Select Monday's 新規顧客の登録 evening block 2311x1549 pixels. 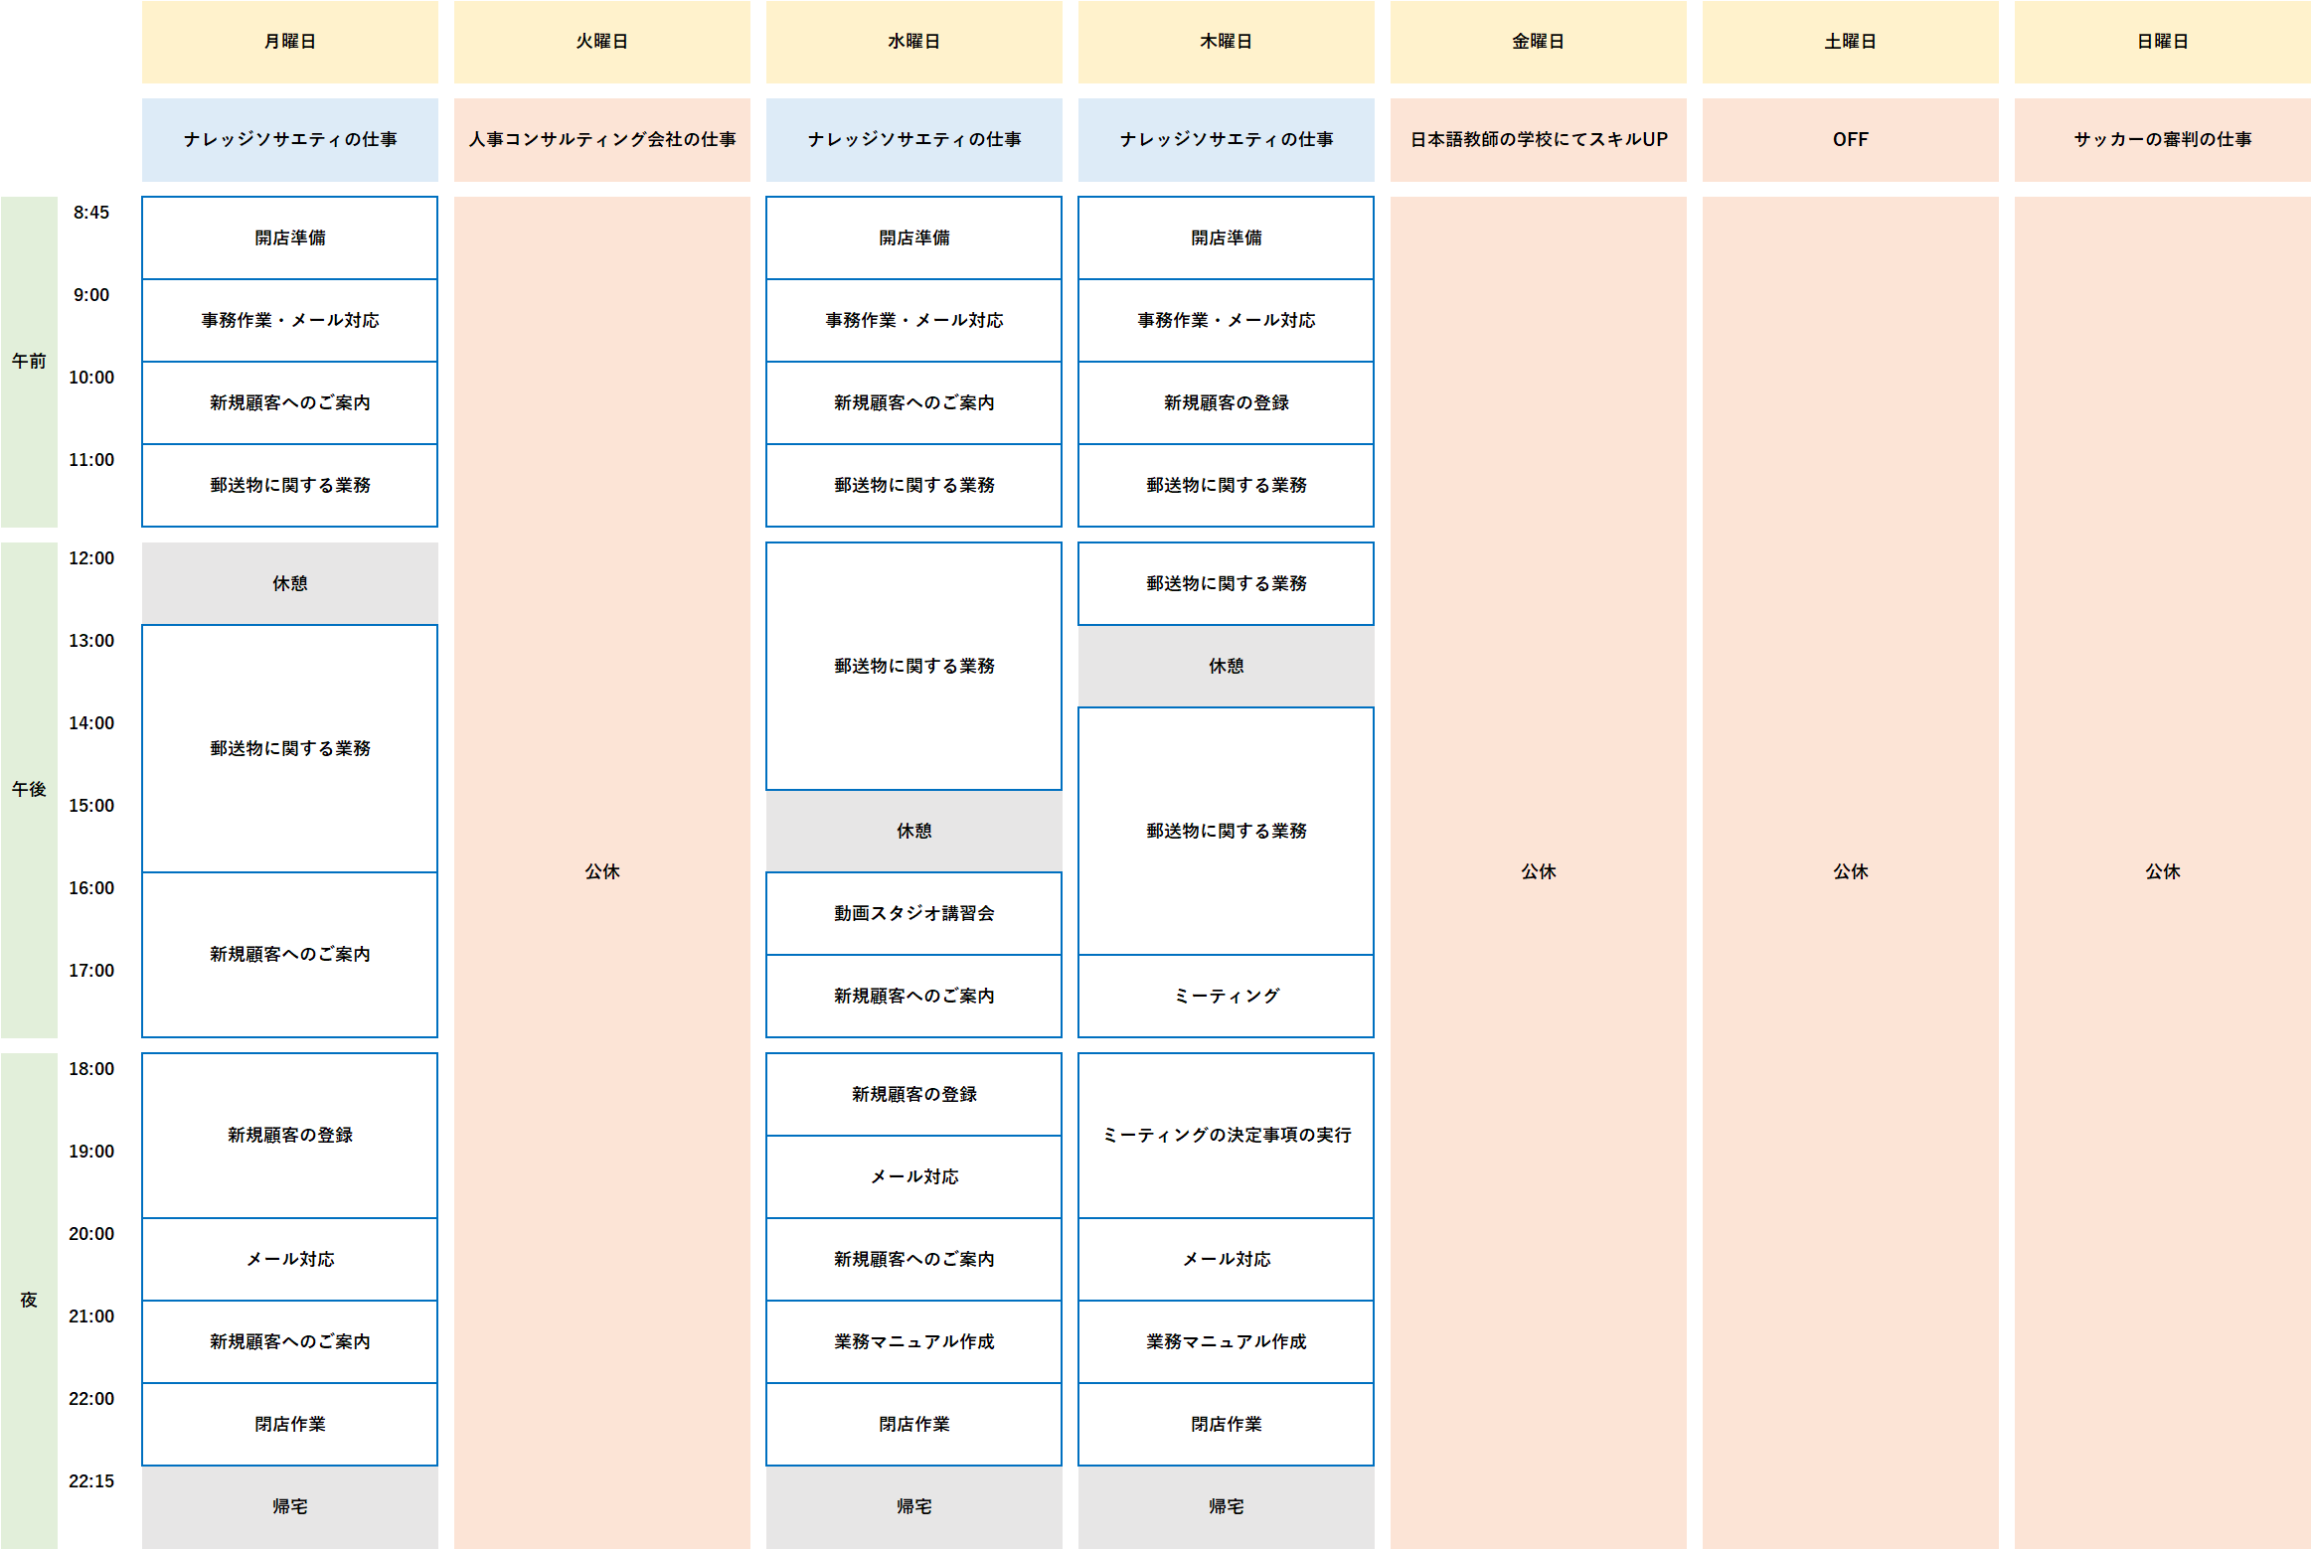(289, 1135)
